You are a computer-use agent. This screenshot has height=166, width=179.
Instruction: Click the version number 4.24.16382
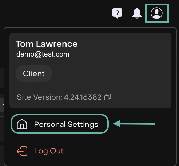[x=83, y=97]
